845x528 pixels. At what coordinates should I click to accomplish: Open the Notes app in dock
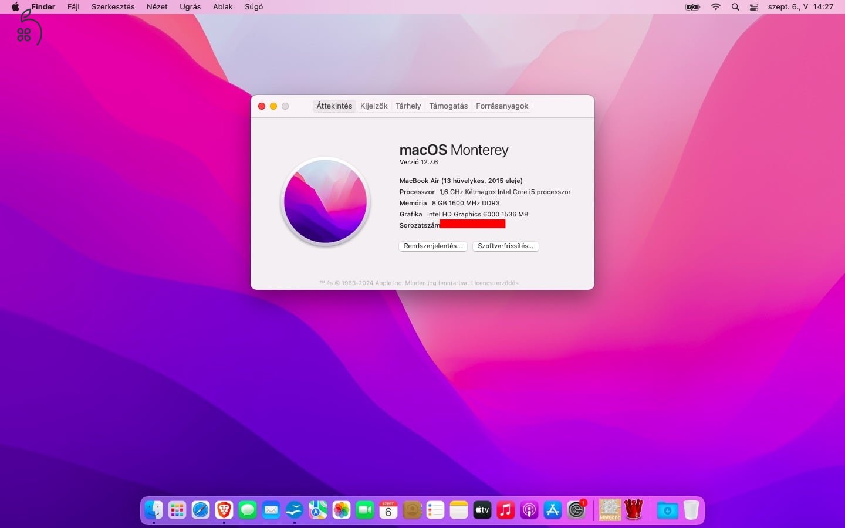tap(459, 510)
